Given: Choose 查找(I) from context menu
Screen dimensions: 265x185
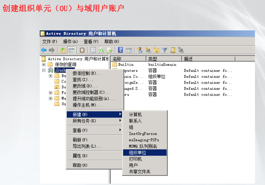Looking at the screenshot, I should pyautogui.click(x=95, y=80).
